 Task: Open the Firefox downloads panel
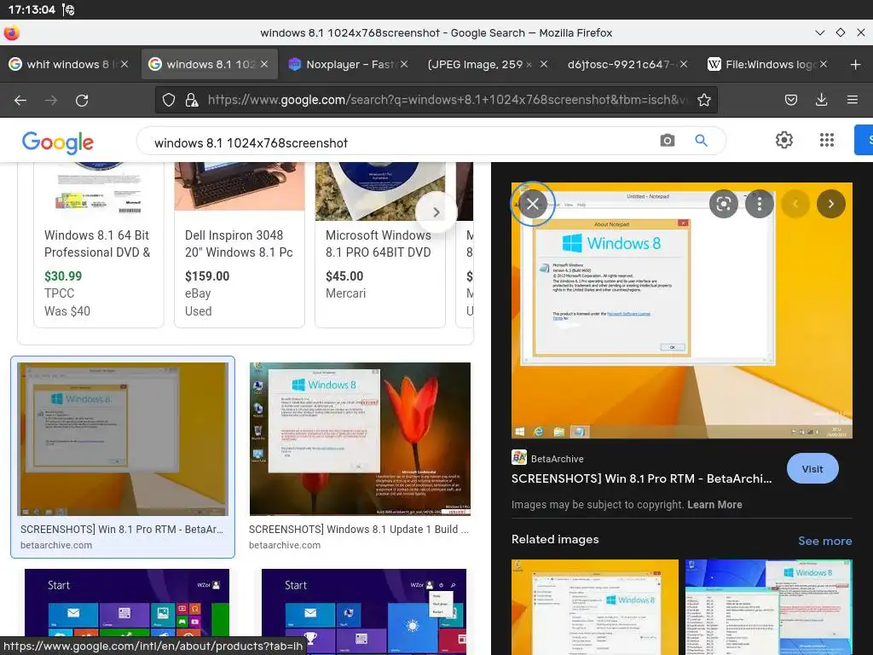[x=821, y=100]
